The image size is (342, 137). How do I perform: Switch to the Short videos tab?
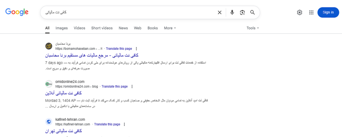point(102,28)
